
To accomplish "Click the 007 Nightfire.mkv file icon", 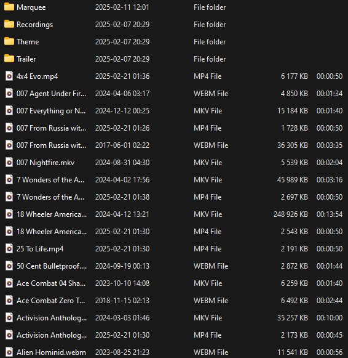I will [x=9, y=162].
